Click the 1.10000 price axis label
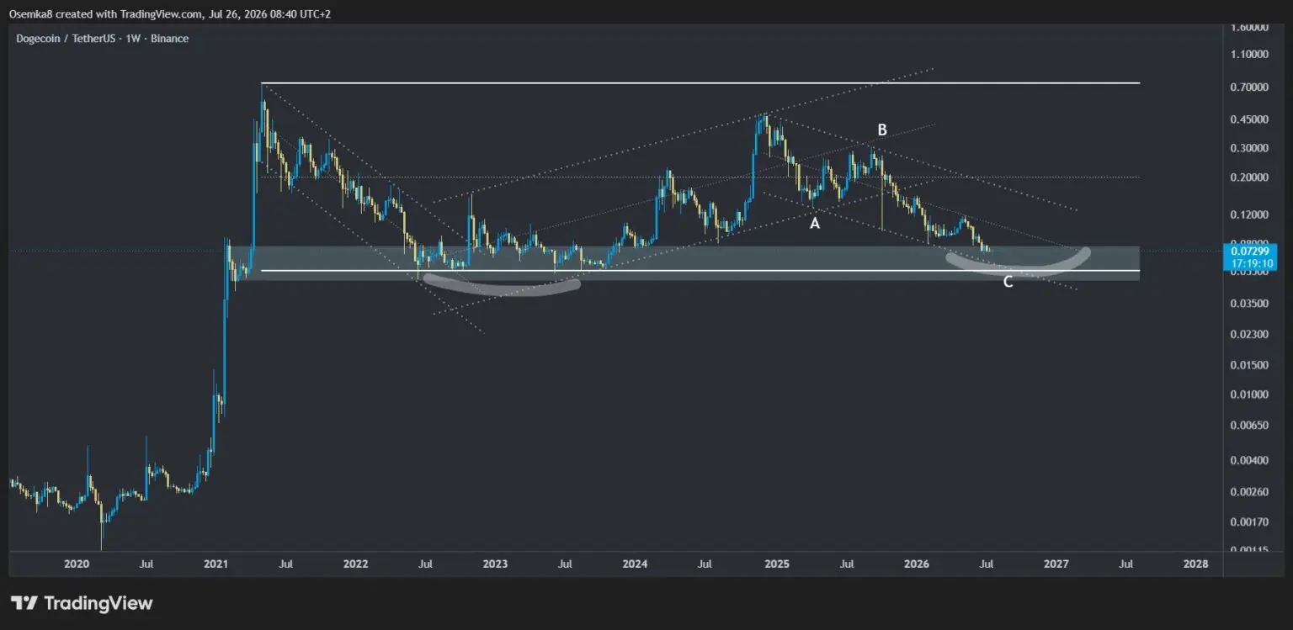 (1248, 54)
